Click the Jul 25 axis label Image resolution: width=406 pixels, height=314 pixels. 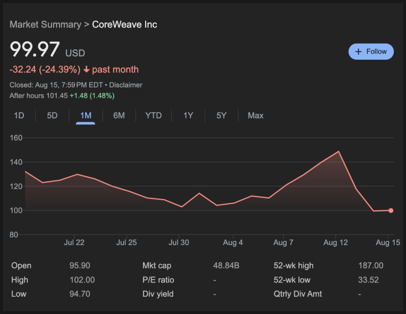(127, 243)
